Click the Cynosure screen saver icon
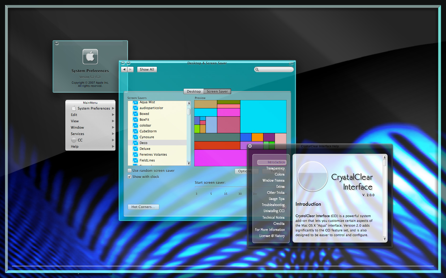The width and height of the screenshot is (446, 278). coord(135,137)
